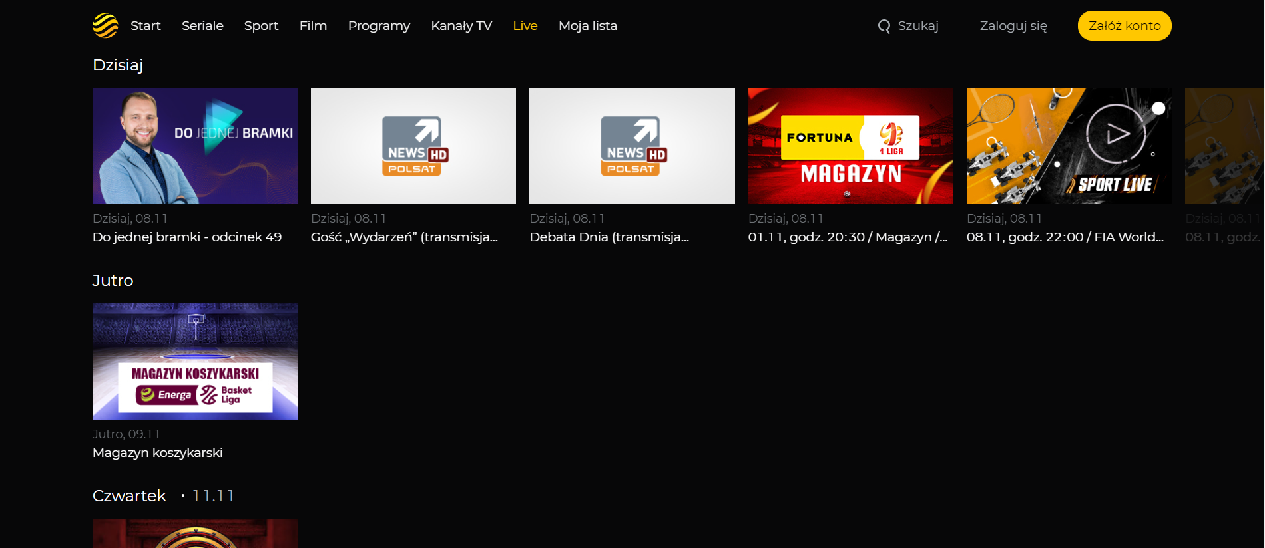Open the Fortuna 1 Liga Magazyn thumbnail

851,146
